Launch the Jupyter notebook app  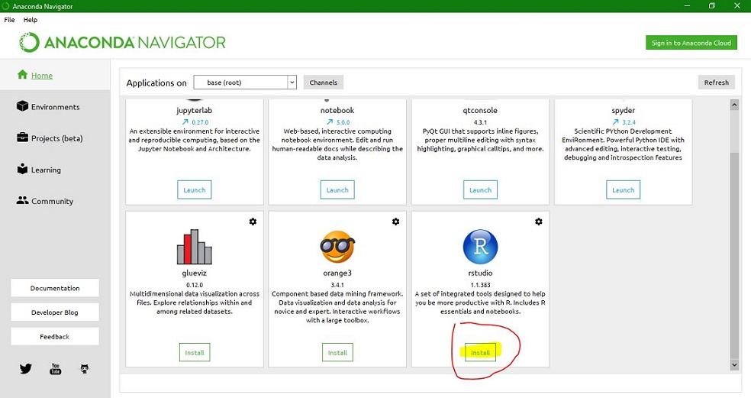(337, 190)
